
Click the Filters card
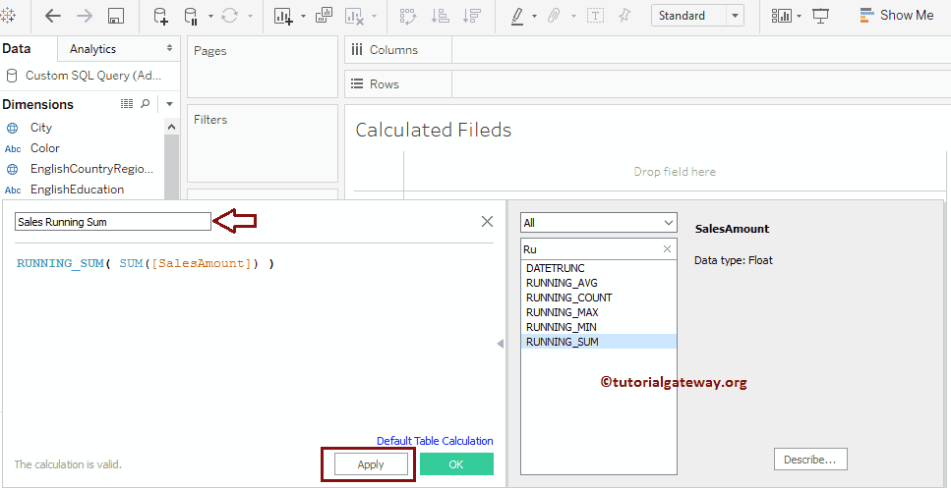[x=262, y=143]
